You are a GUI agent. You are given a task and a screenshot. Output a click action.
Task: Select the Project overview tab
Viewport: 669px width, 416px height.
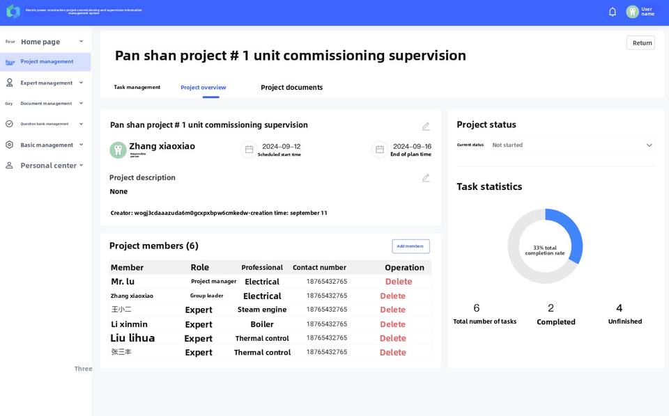pos(203,87)
